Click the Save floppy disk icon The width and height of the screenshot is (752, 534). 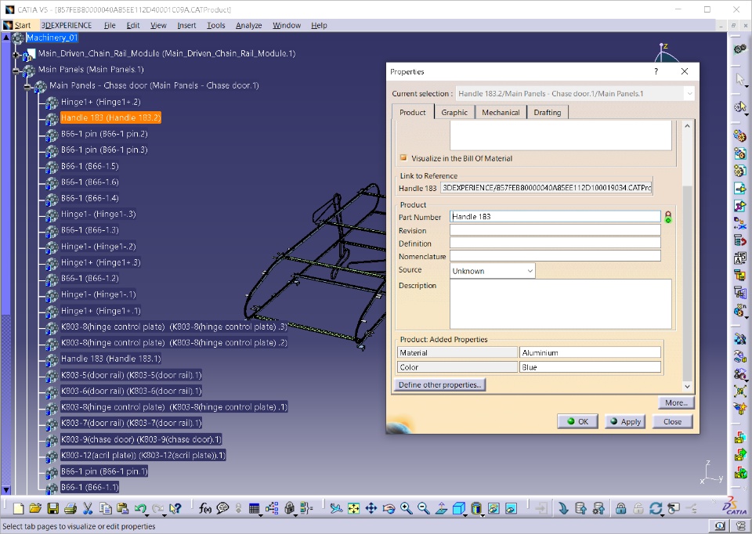tap(52, 508)
